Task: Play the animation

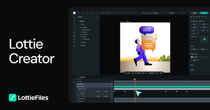Action: point(138,73)
